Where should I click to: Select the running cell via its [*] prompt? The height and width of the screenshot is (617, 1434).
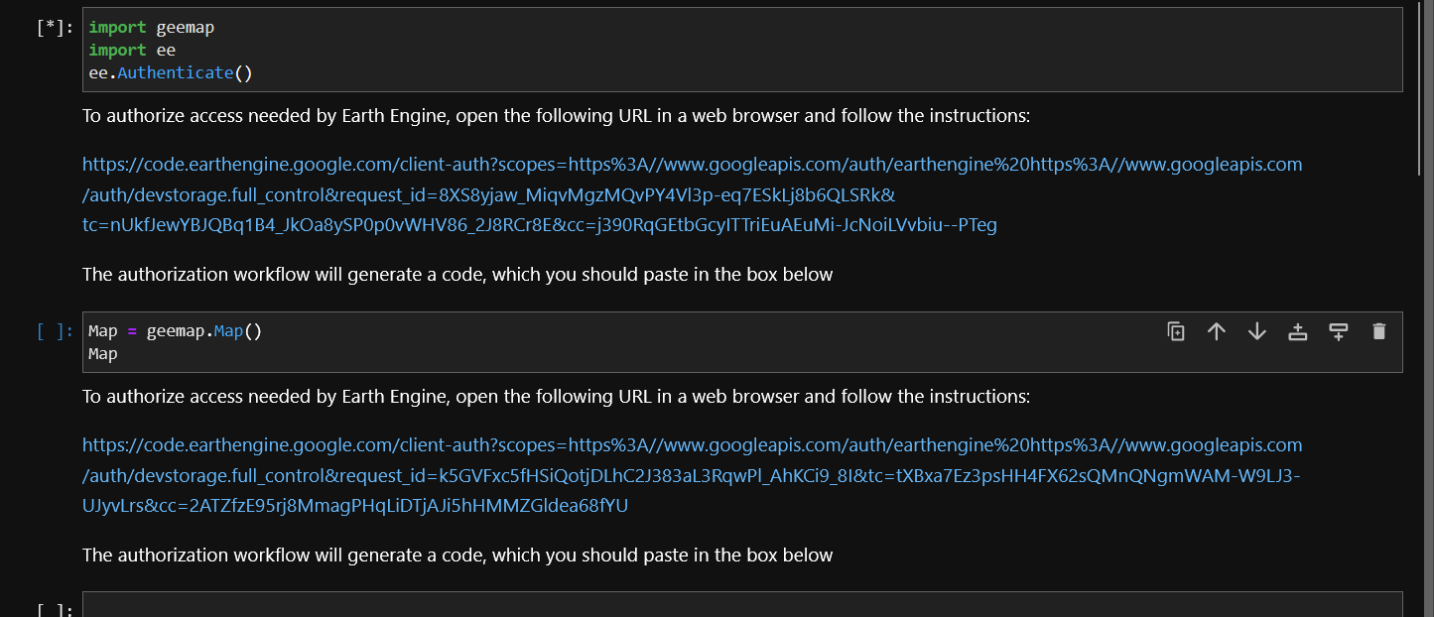(54, 28)
